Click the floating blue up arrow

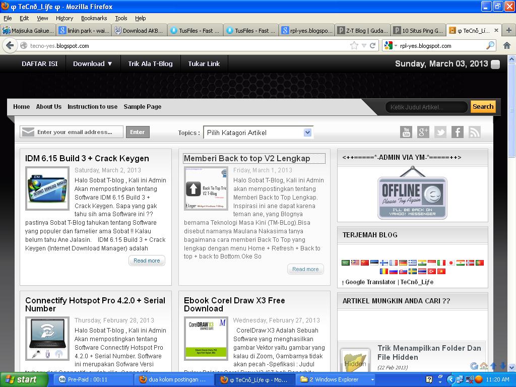(x=493, y=366)
